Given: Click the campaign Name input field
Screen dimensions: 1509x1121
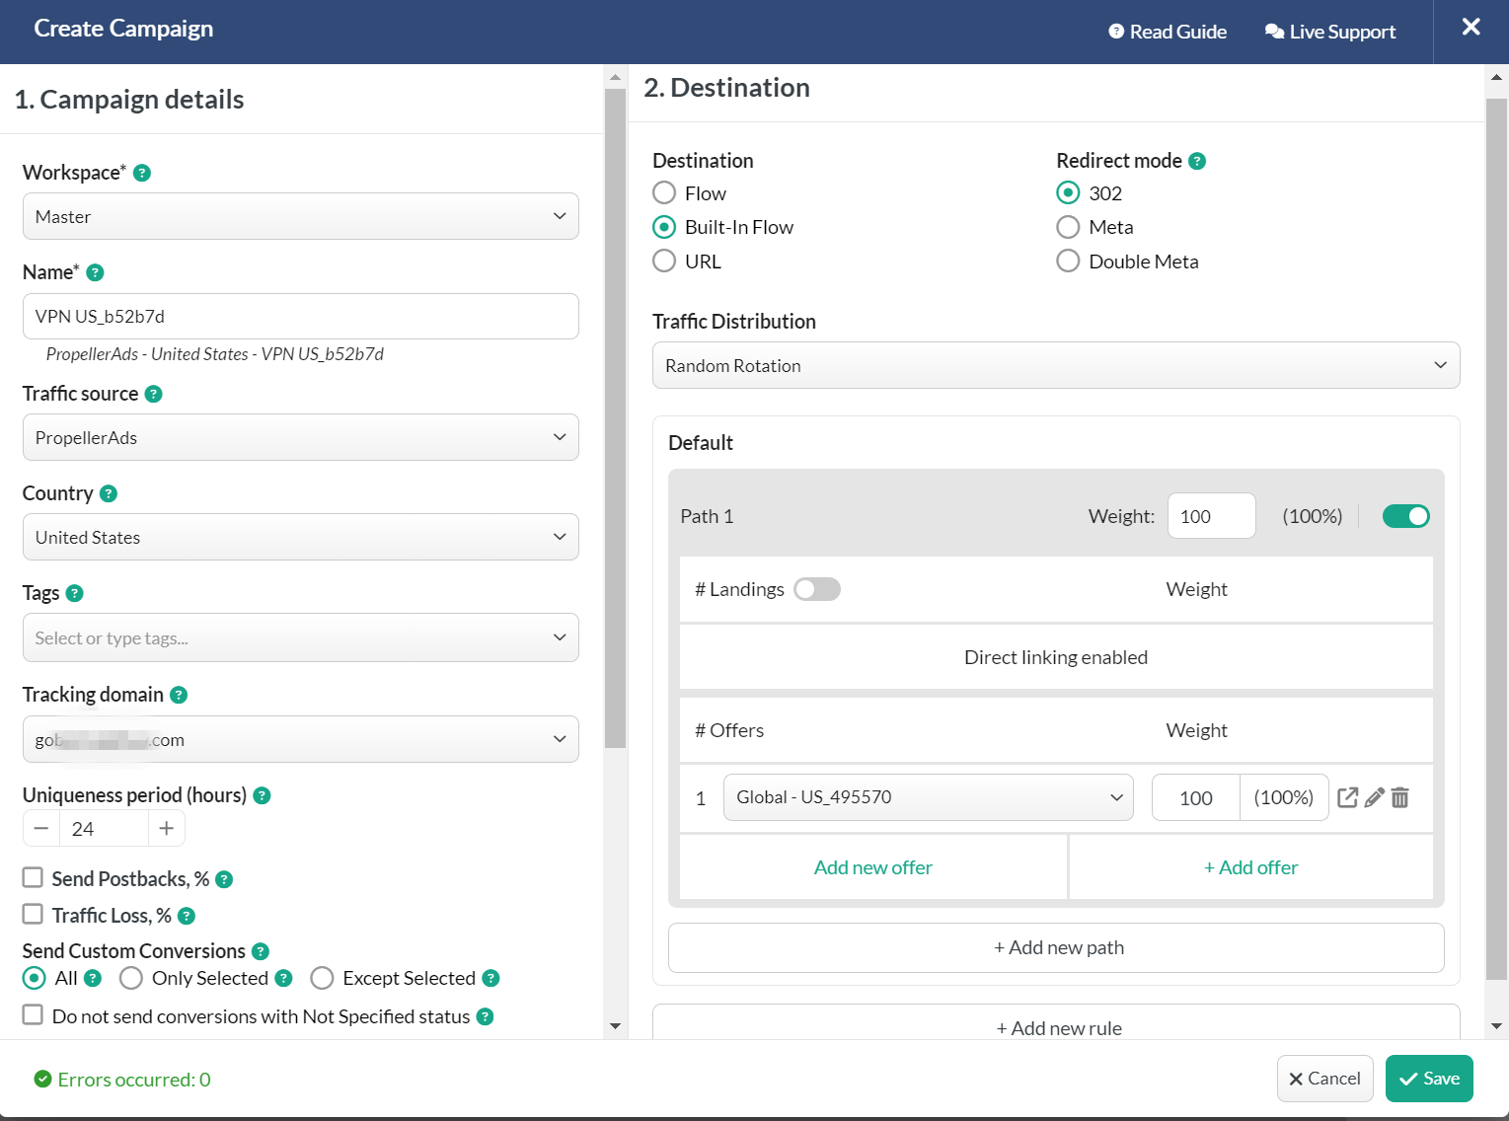Looking at the screenshot, I should point(301,316).
